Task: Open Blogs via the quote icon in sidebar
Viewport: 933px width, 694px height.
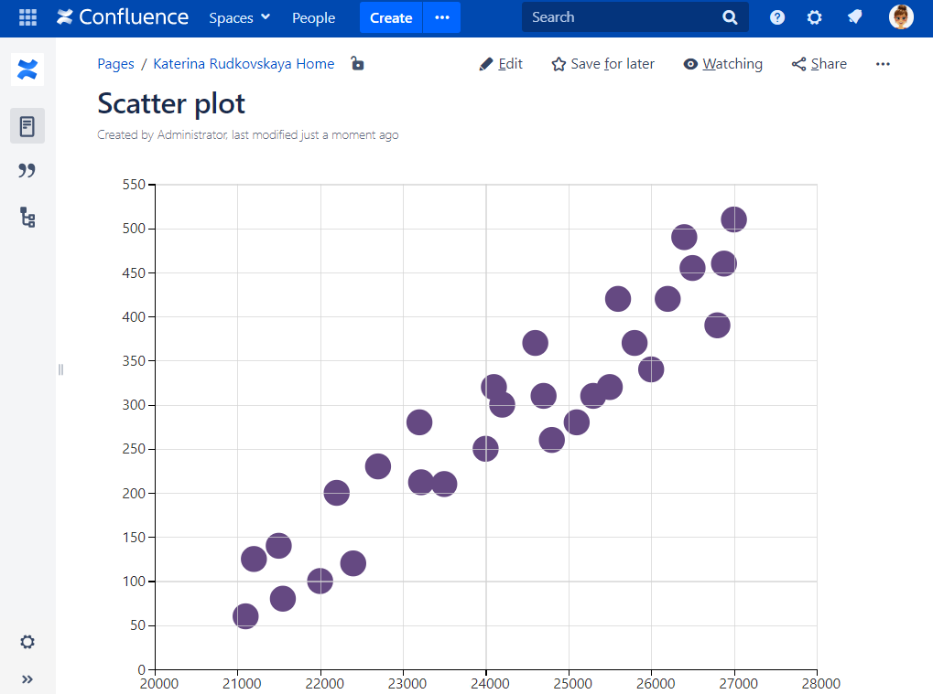Action: [27, 170]
